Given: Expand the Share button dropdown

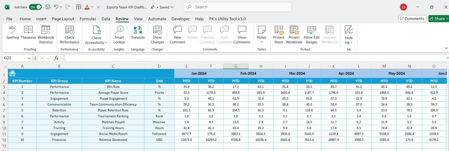Looking at the screenshot, I should (x=448, y=19).
